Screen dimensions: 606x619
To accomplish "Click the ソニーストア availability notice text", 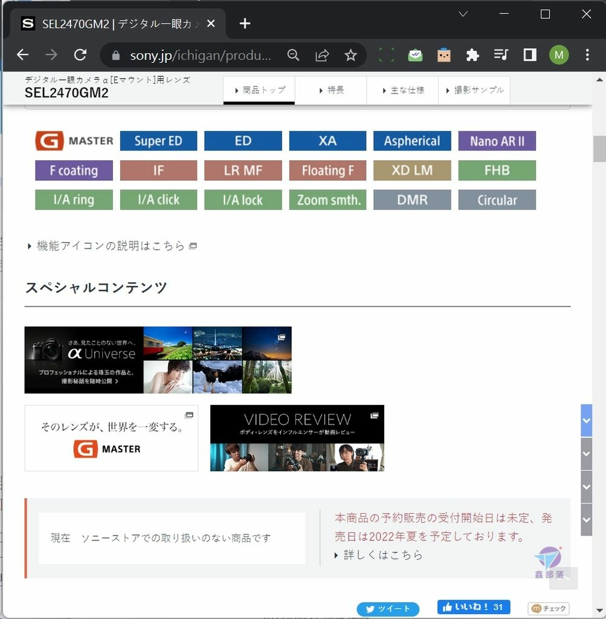I will (161, 538).
